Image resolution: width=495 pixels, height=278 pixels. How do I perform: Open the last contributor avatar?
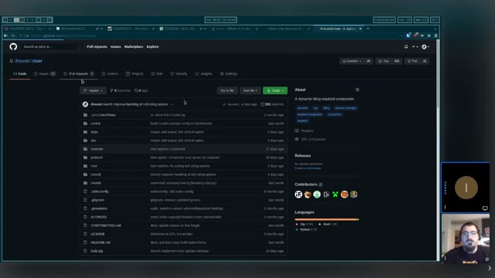353,195
